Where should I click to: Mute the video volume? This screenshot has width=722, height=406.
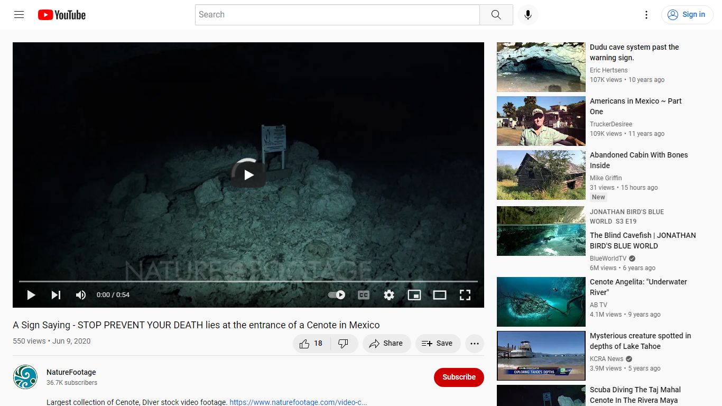coord(81,295)
